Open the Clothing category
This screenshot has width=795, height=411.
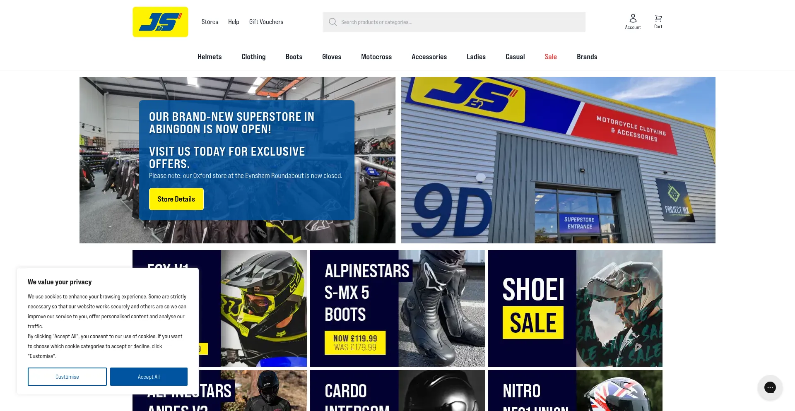tap(253, 57)
